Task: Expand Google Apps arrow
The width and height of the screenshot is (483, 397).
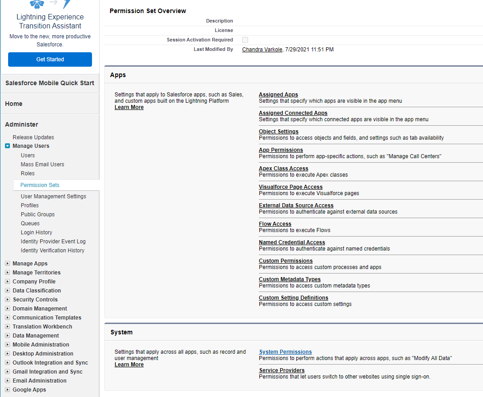Action: [7, 390]
